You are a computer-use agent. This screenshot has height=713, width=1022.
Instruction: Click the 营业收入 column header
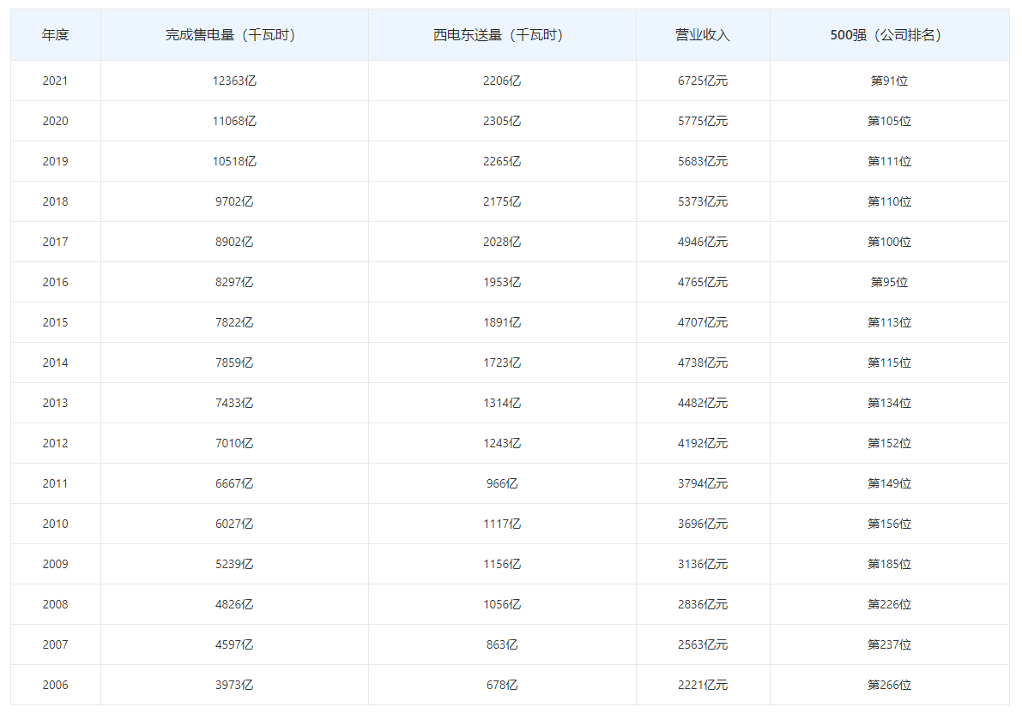704,35
